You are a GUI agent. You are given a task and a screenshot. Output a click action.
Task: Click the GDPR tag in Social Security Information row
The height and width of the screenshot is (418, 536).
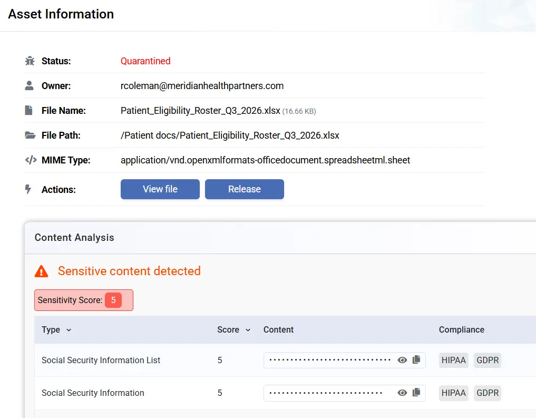point(488,393)
